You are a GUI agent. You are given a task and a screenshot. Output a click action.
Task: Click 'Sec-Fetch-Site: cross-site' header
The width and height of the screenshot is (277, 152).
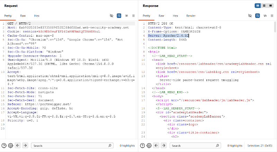(33, 88)
